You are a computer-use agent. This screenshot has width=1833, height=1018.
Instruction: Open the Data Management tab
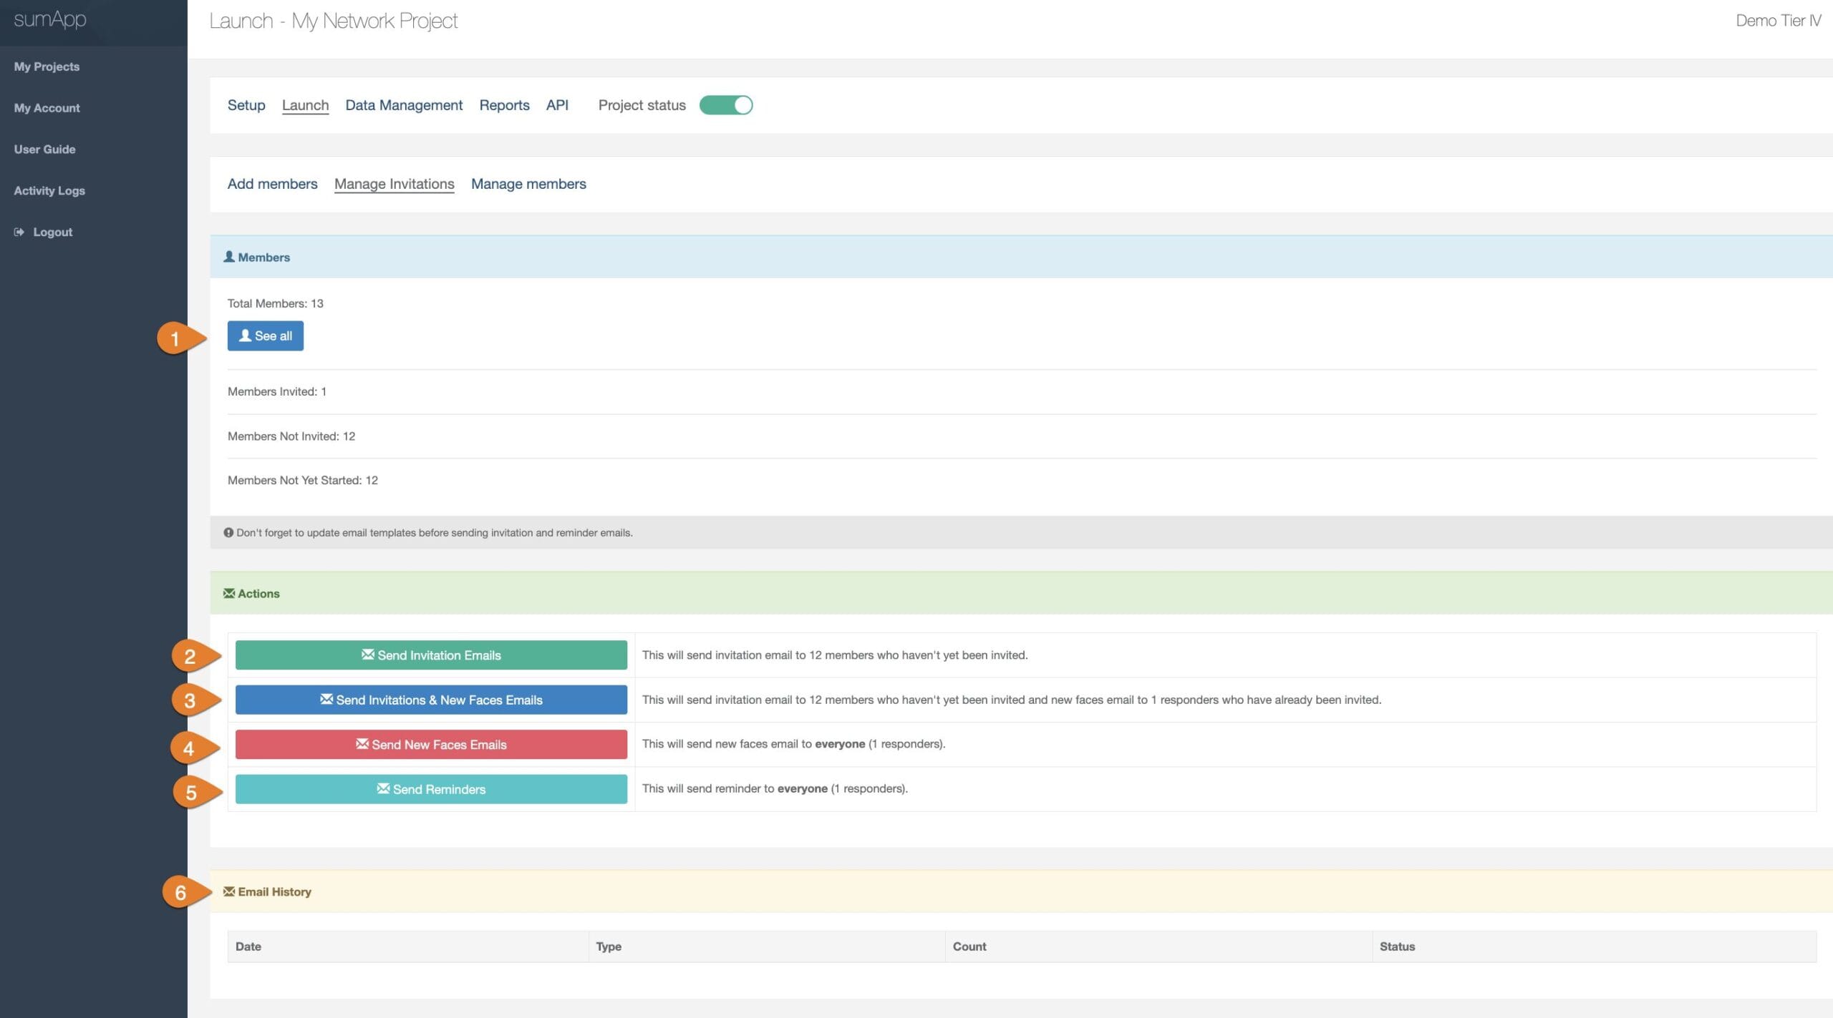(404, 105)
